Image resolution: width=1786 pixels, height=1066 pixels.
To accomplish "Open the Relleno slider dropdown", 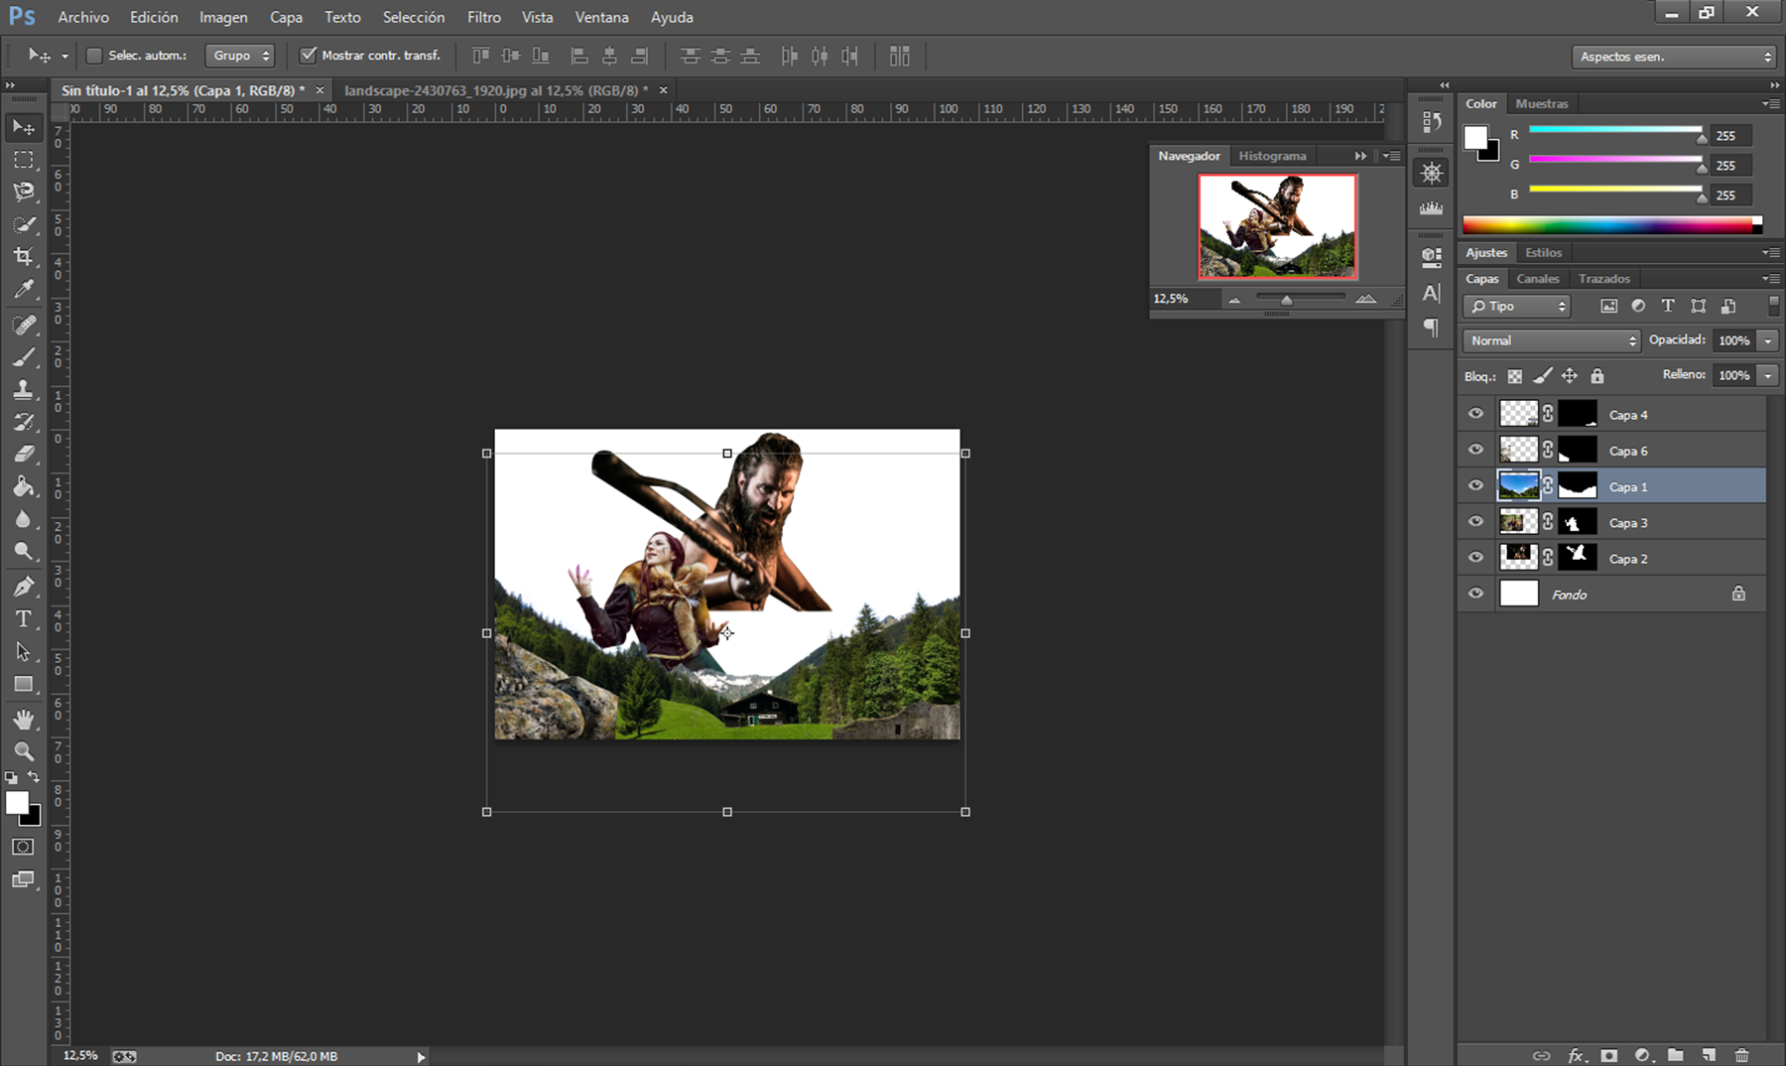I will tap(1767, 375).
